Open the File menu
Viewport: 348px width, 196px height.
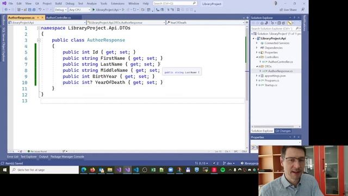point(11,4)
